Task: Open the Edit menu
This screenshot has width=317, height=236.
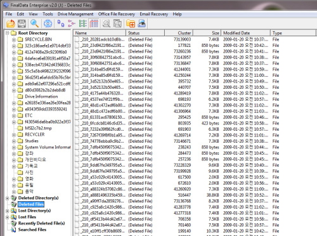Action: [x=20, y=14]
